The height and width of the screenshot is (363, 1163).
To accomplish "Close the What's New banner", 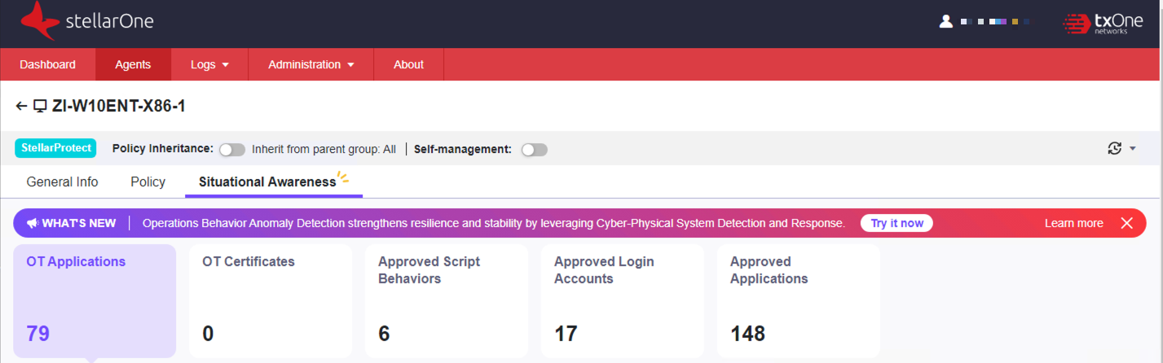I will pos(1127,223).
